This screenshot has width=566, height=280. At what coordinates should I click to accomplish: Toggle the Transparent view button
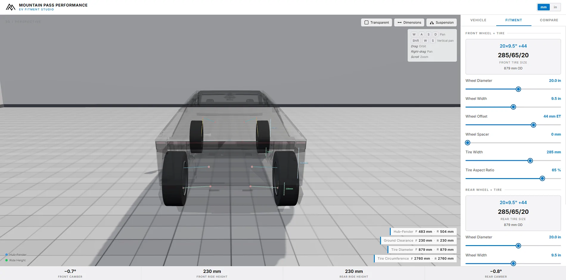pos(377,23)
